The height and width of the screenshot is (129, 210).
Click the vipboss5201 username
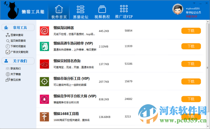point(193,8)
